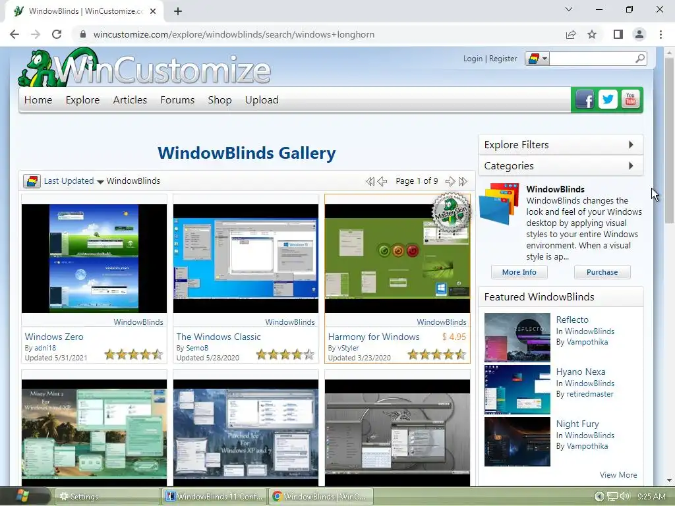
Task: Switch to WindowBlinds 11 Config taskbar window
Action: tap(214, 496)
